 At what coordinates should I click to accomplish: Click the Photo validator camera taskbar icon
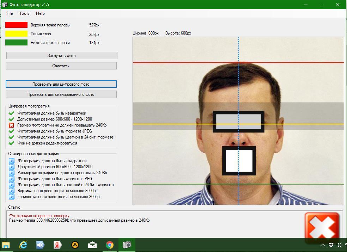[x=127, y=245]
